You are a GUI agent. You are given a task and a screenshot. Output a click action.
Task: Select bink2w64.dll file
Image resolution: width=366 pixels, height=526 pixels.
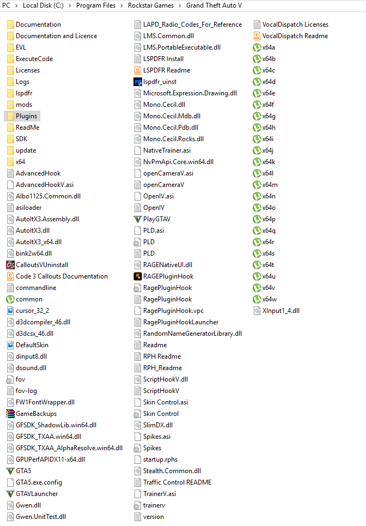coord(29,253)
